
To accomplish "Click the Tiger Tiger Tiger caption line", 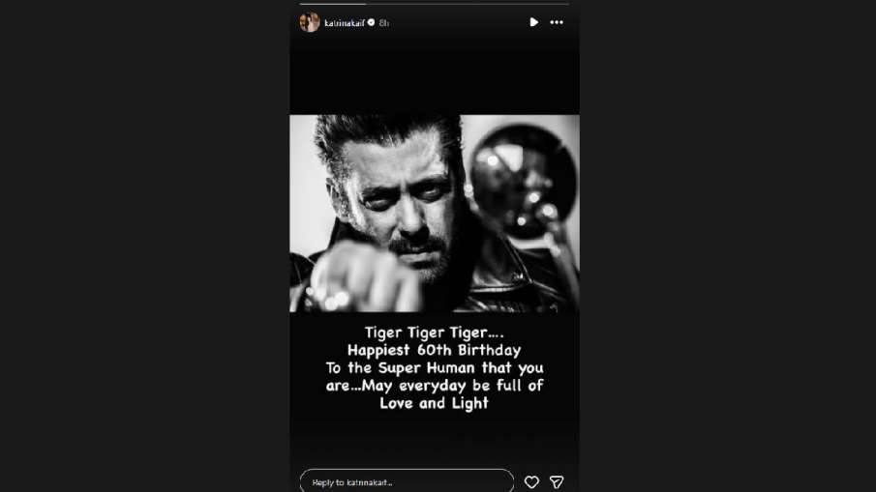I will 434,333.
